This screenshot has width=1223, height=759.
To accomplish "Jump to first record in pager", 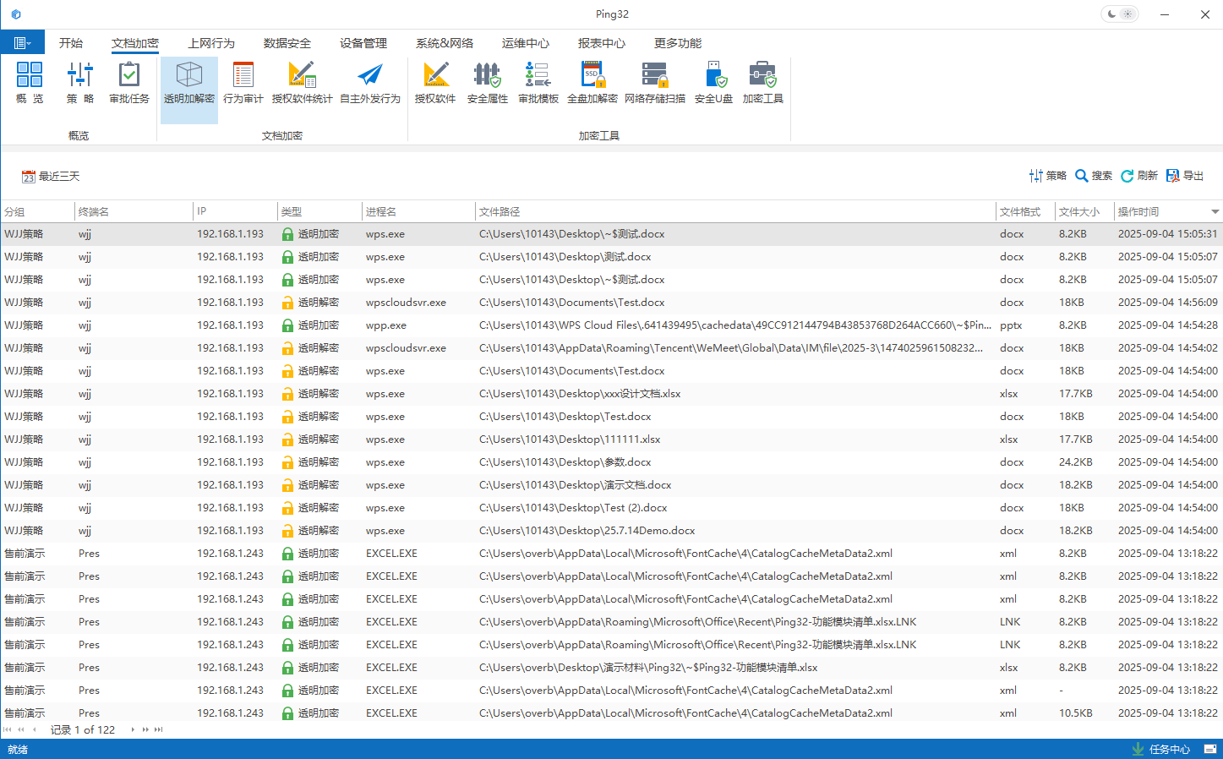I will 8,729.
